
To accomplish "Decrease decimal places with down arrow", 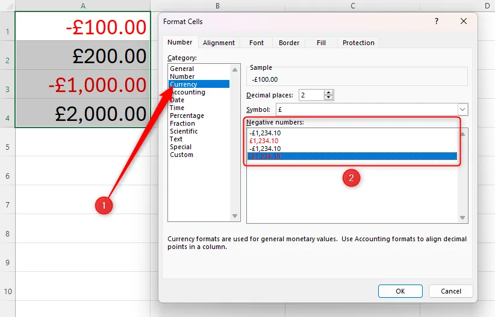I will coord(328,97).
